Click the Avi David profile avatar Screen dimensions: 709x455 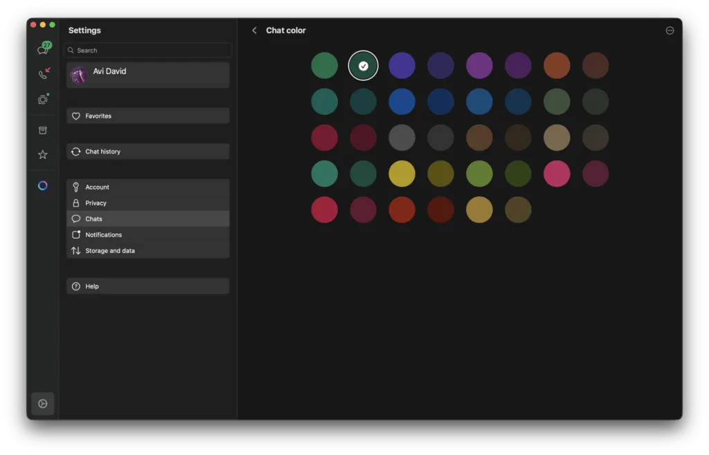[79, 75]
